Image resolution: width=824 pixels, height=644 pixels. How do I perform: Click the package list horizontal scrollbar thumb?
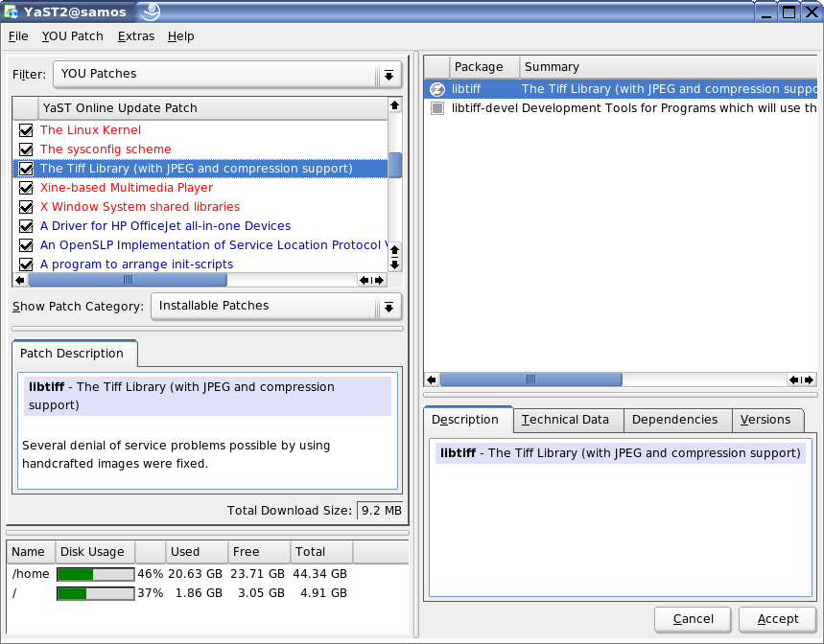pos(530,379)
